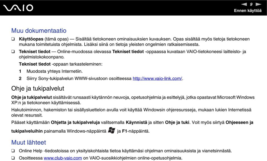Click the 'Muut lähteet' heading
The height and width of the screenshot is (161, 267).
click(29, 142)
